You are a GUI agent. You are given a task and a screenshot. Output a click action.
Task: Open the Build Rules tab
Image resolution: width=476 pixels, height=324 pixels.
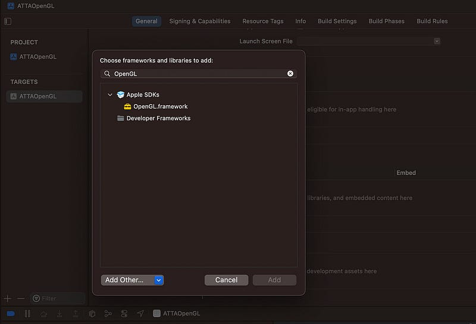[x=432, y=21]
